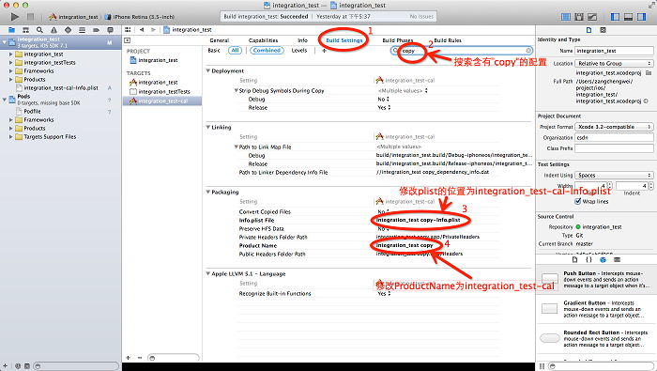Expand the integration_testTests folder
Screen dimensions: 657x371
point(11,63)
